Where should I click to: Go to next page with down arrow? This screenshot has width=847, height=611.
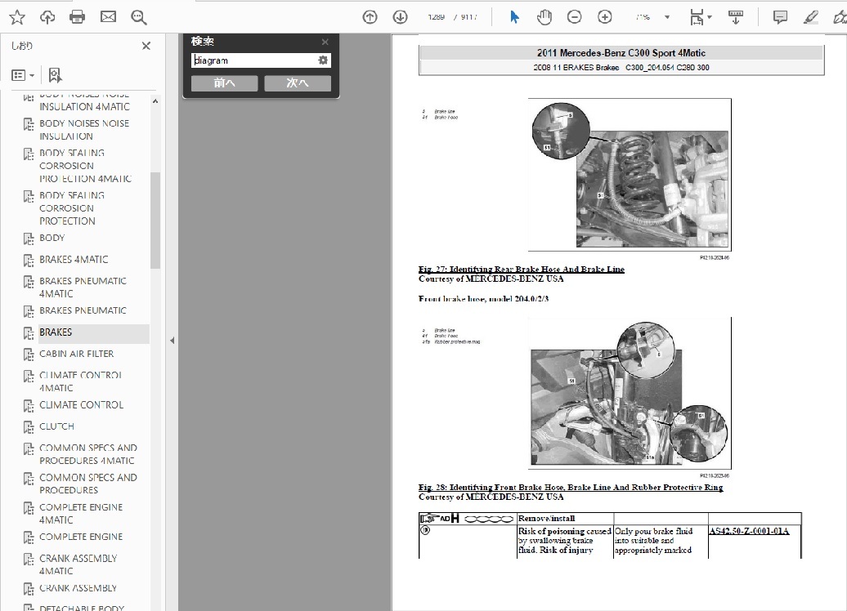[401, 17]
